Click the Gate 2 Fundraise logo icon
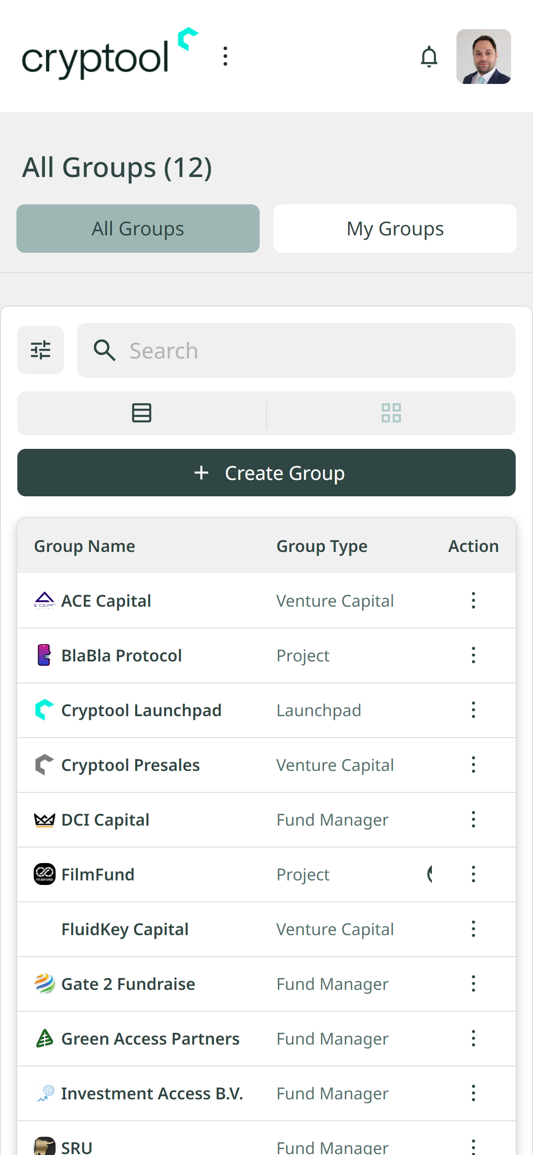 coord(45,983)
